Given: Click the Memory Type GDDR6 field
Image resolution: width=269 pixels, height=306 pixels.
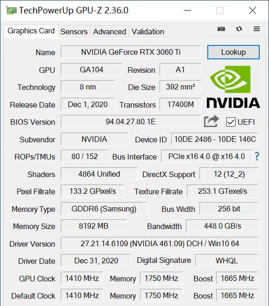Looking at the screenshot, I should (104, 209).
